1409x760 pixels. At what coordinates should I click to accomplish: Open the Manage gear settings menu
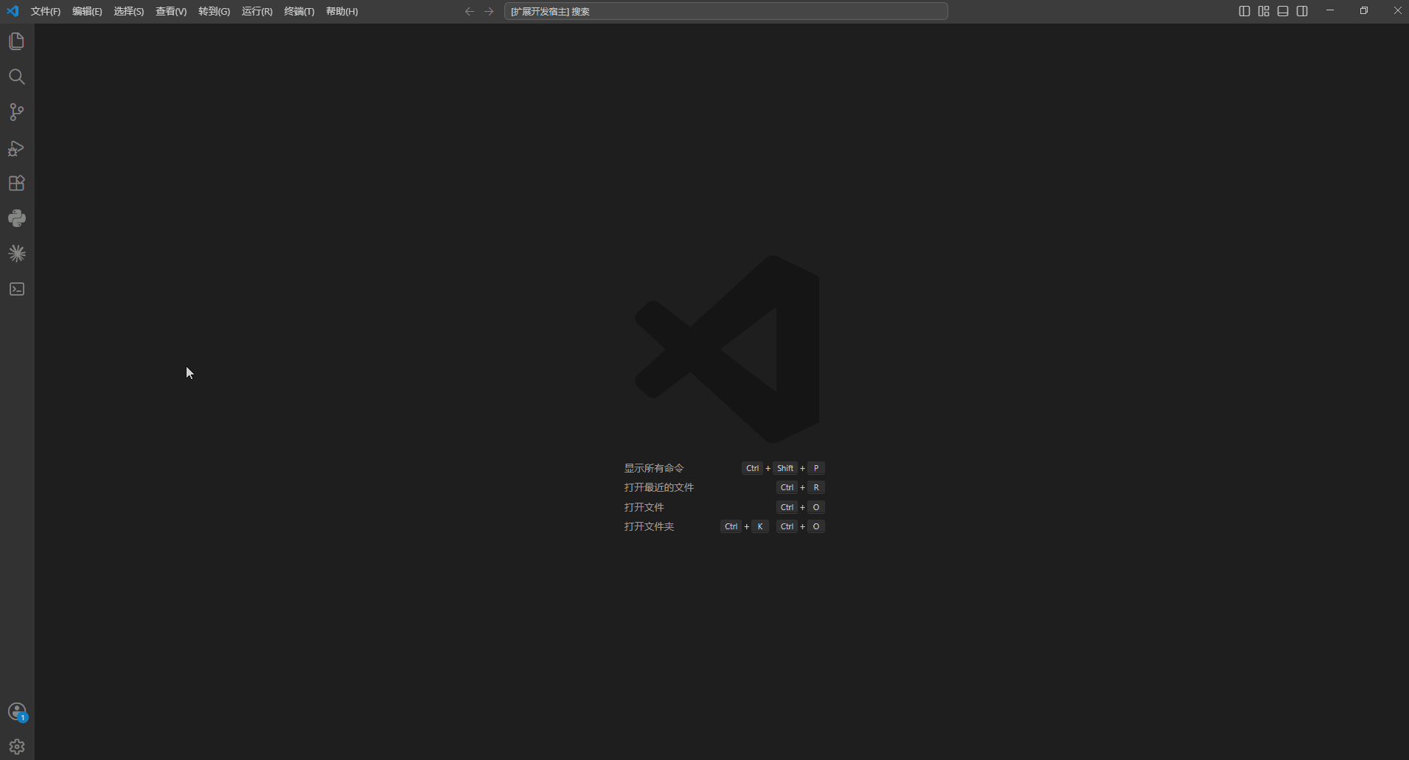coord(17,747)
